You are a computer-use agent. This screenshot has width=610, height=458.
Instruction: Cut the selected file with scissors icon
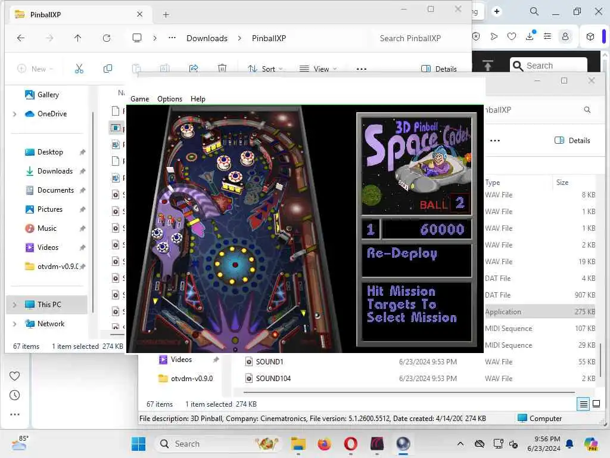point(79,69)
